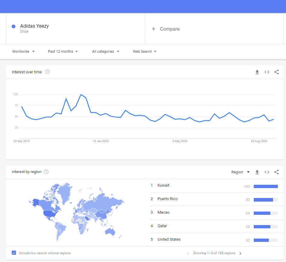
Task: Click the value 68 beside Qatar
Action: (248, 227)
